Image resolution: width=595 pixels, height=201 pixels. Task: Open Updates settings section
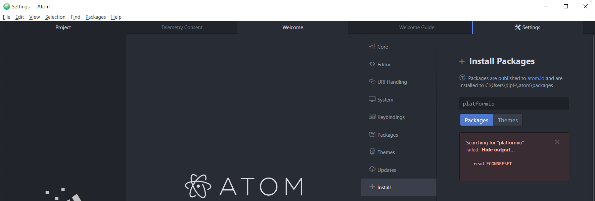[399, 170]
